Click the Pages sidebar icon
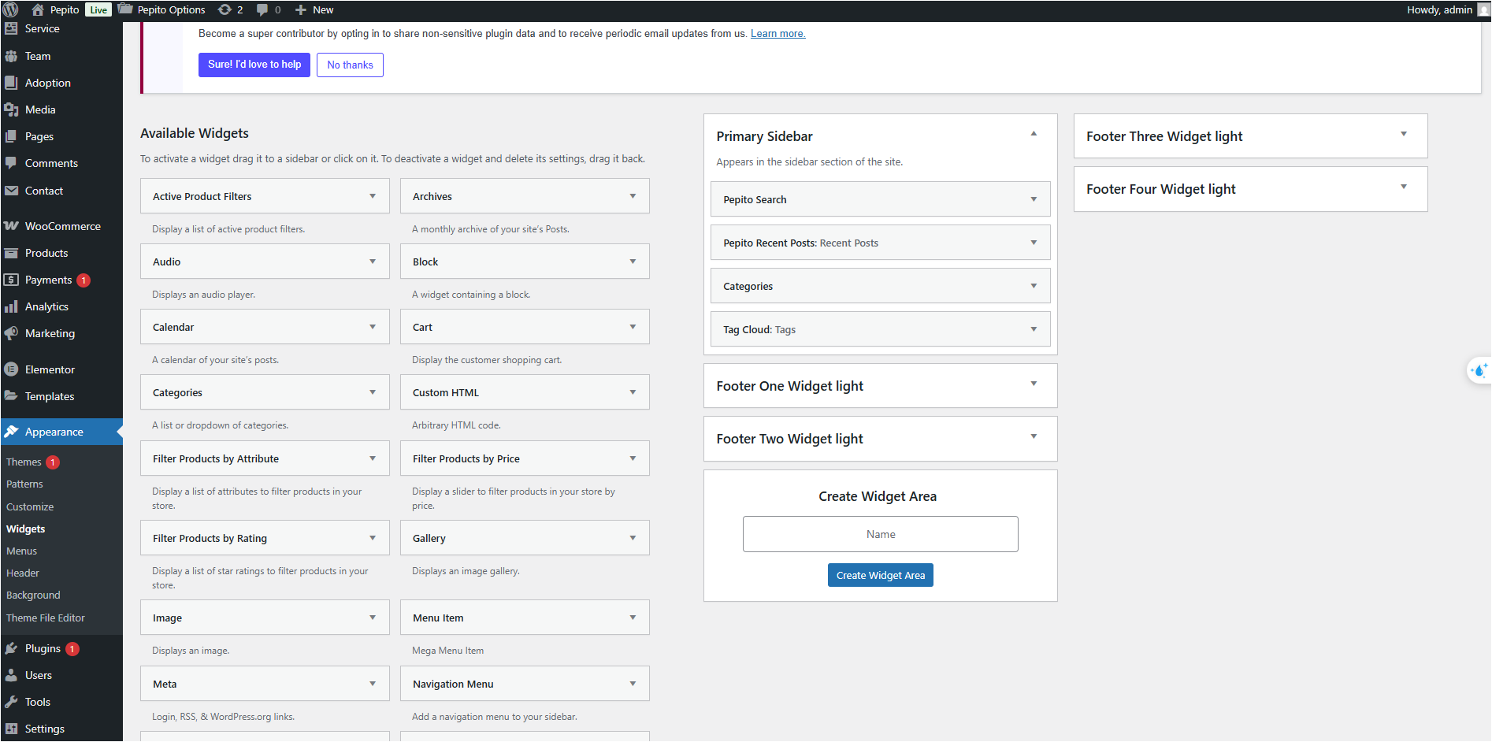This screenshot has width=1492, height=742. [11, 136]
